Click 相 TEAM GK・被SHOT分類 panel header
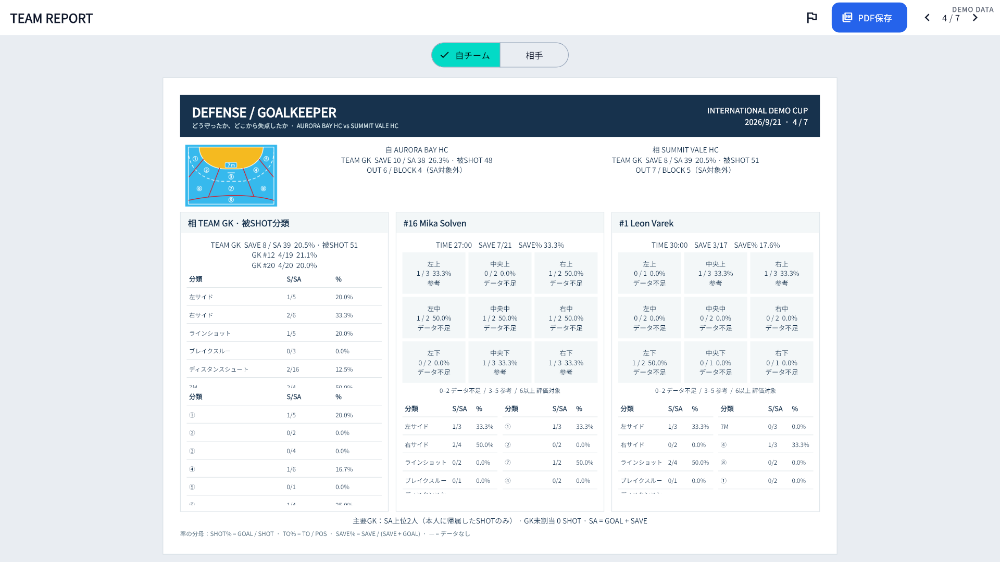This screenshot has width=1000, height=562. tap(284, 223)
